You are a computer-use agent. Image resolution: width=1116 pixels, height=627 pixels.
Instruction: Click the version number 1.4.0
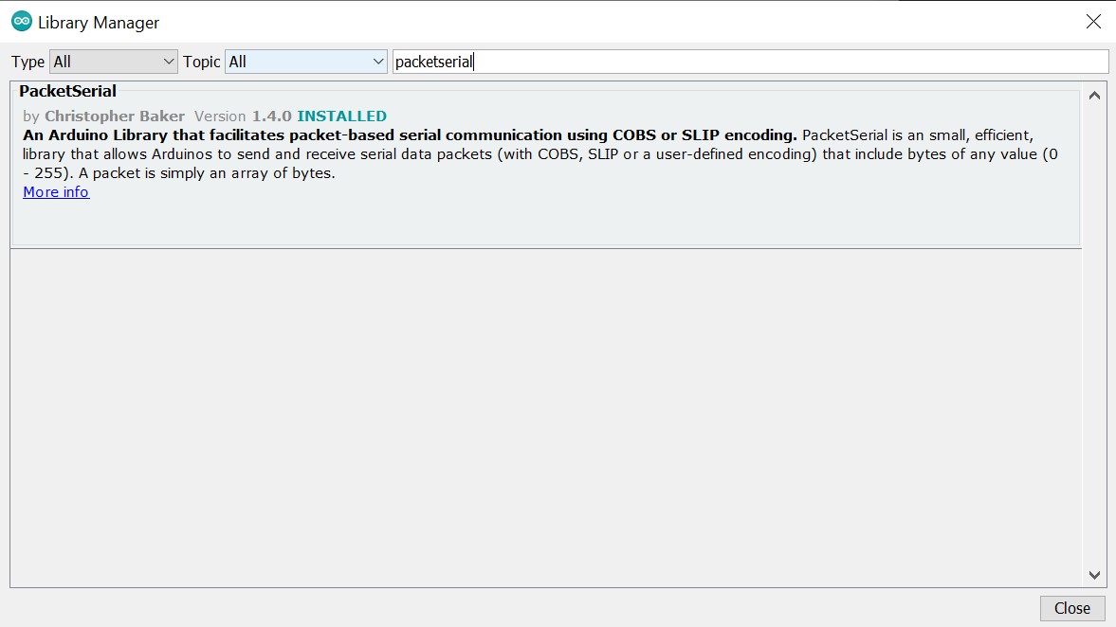tap(271, 116)
